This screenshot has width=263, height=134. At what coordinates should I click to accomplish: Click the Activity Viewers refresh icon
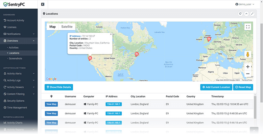(x=5, y=87)
